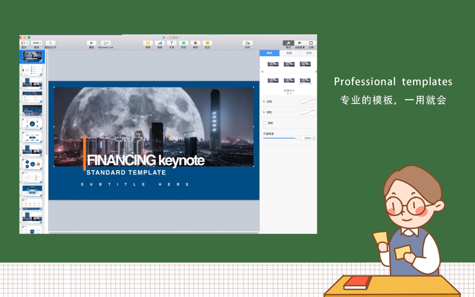Expand the 阴影 shadow section triangle
The image size is (475, 297).
264,112
